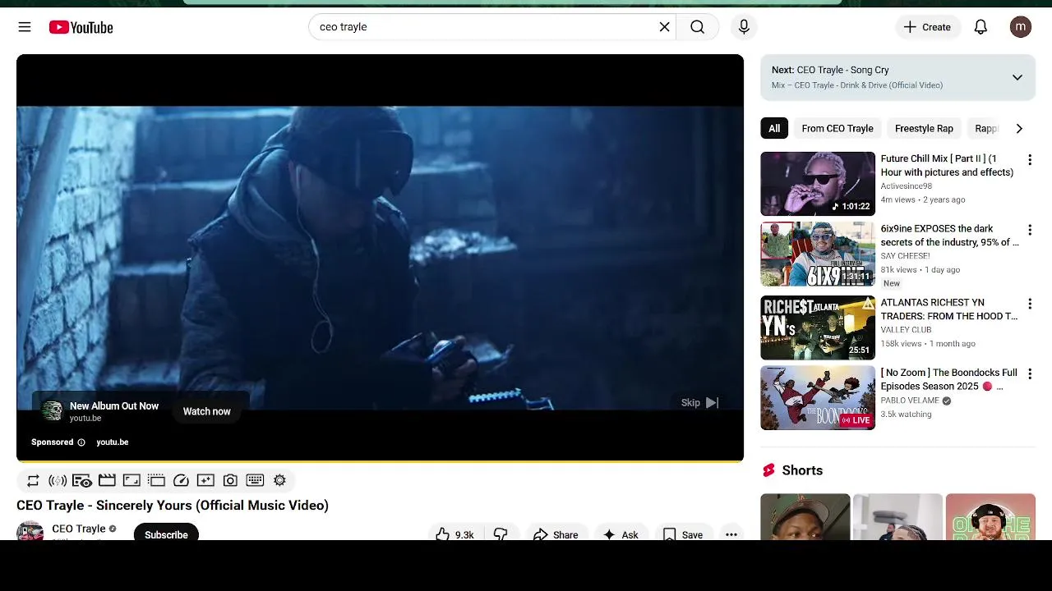This screenshot has height=591, width=1052.
Task: Open options for The Boondocks video
Action: pyautogui.click(x=1030, y=374)
